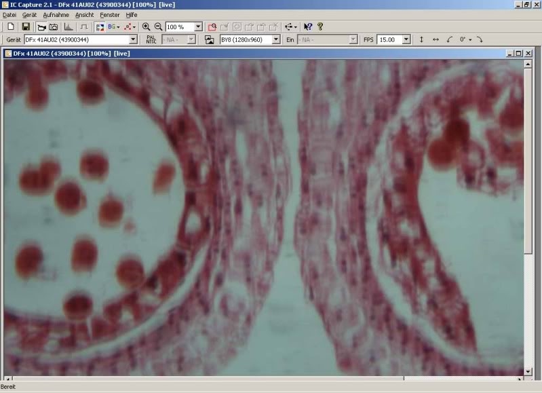The height and width of the screenshot is (393, 542).
Task: Rotate image counterclockwise icon
Action: [x=449, y=39]
